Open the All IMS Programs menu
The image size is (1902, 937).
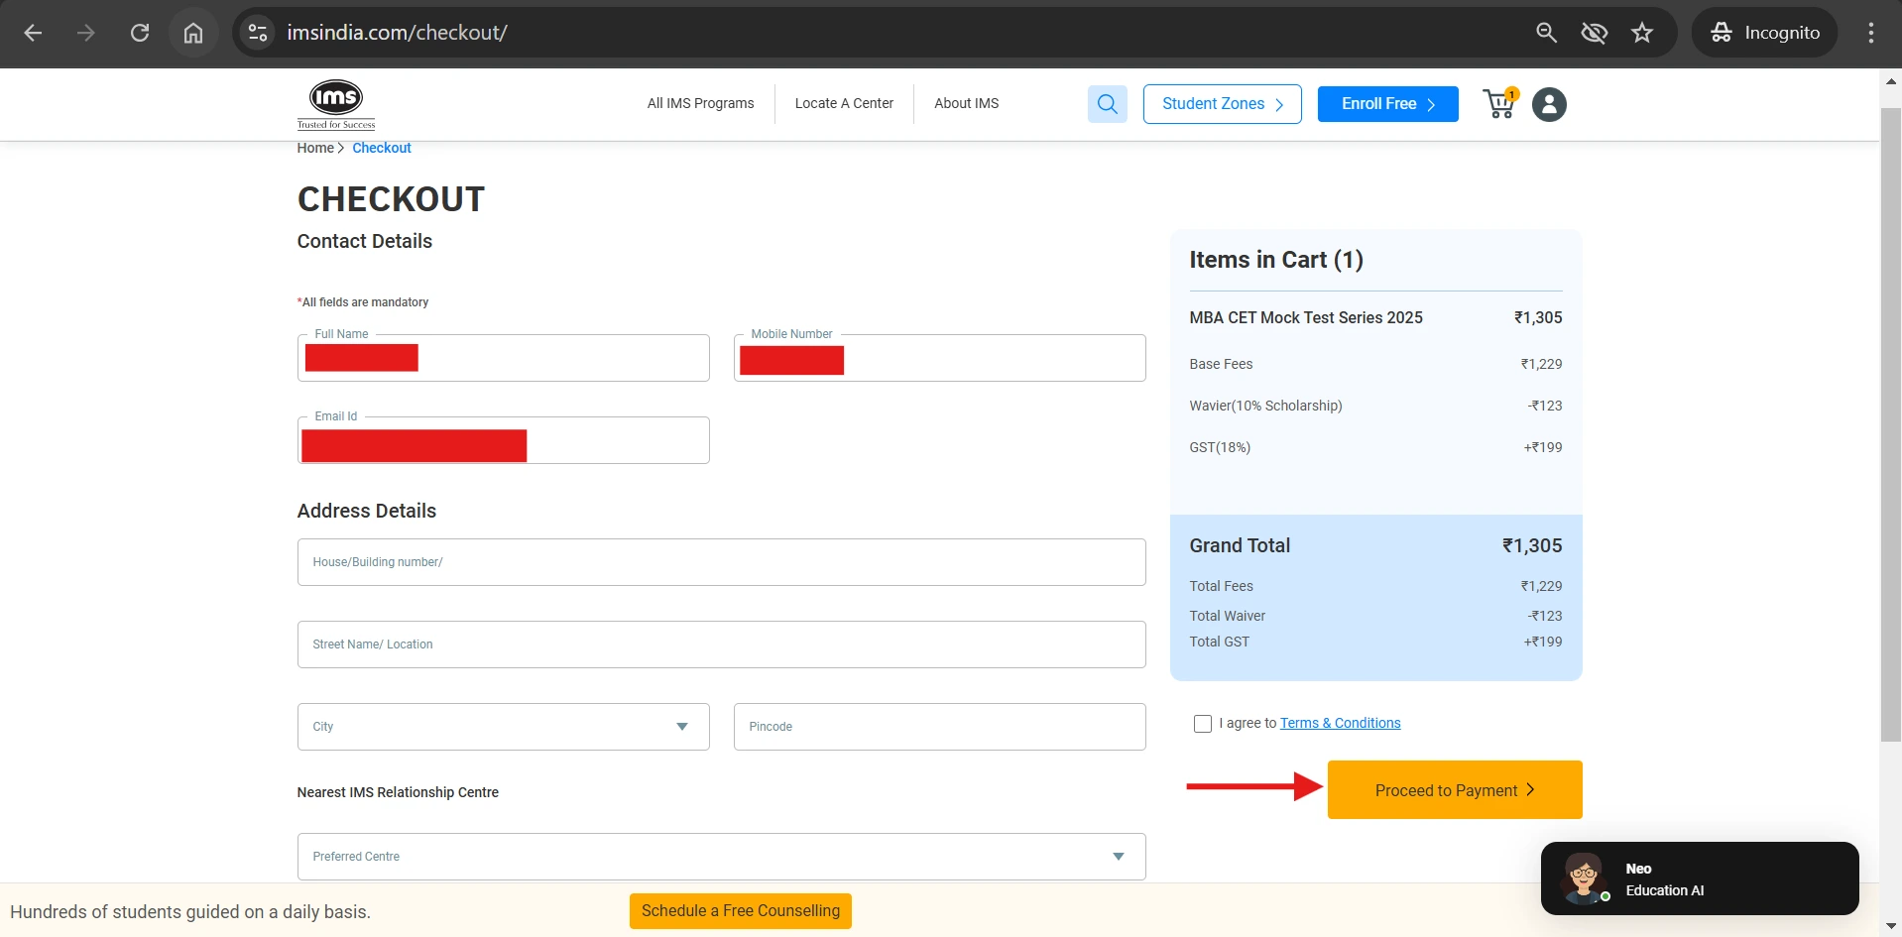(700, 103)
